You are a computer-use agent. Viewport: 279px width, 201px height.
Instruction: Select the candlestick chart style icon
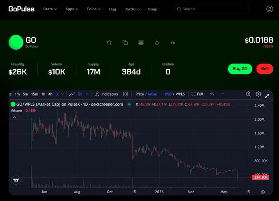(80, 94)
